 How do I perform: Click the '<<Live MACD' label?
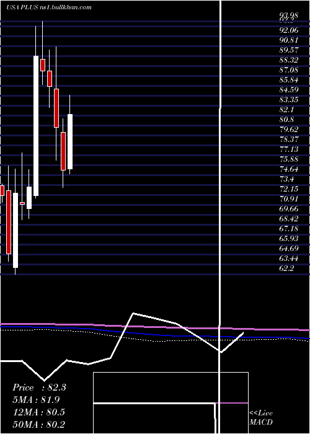[261, 418]
